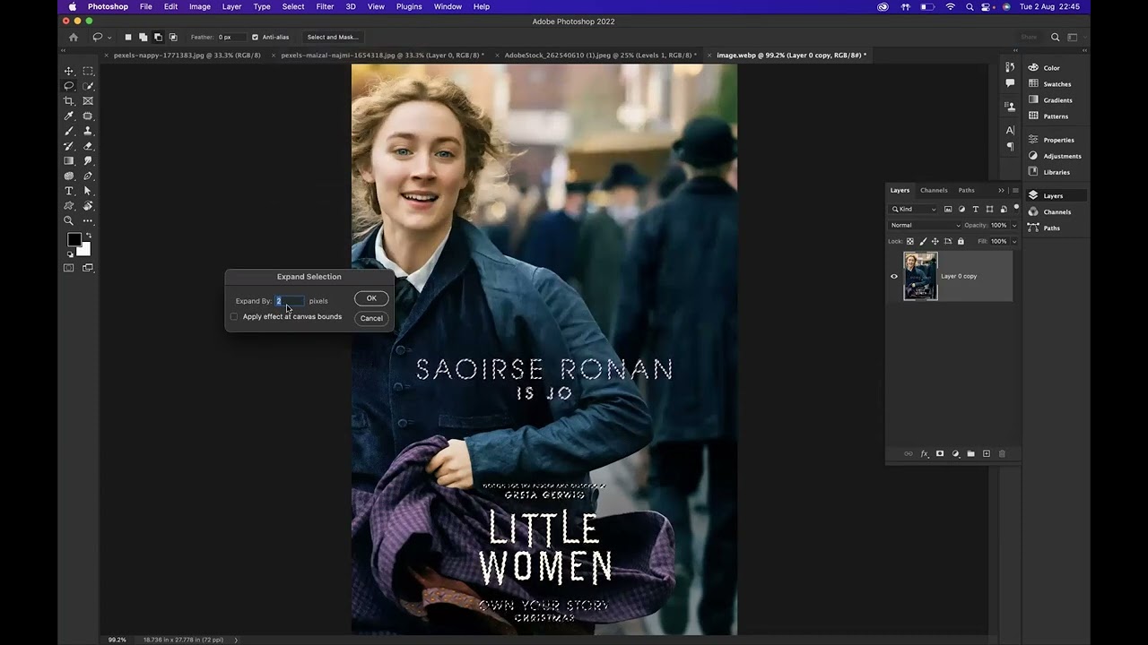Open the Layer menu
Image resolution: width=1148 pixels, height=645 pixels.
tap(231, 6)
